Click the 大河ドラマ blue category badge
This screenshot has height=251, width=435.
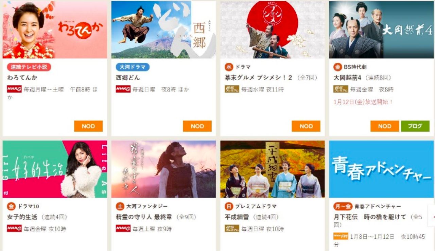coord(133,67)
